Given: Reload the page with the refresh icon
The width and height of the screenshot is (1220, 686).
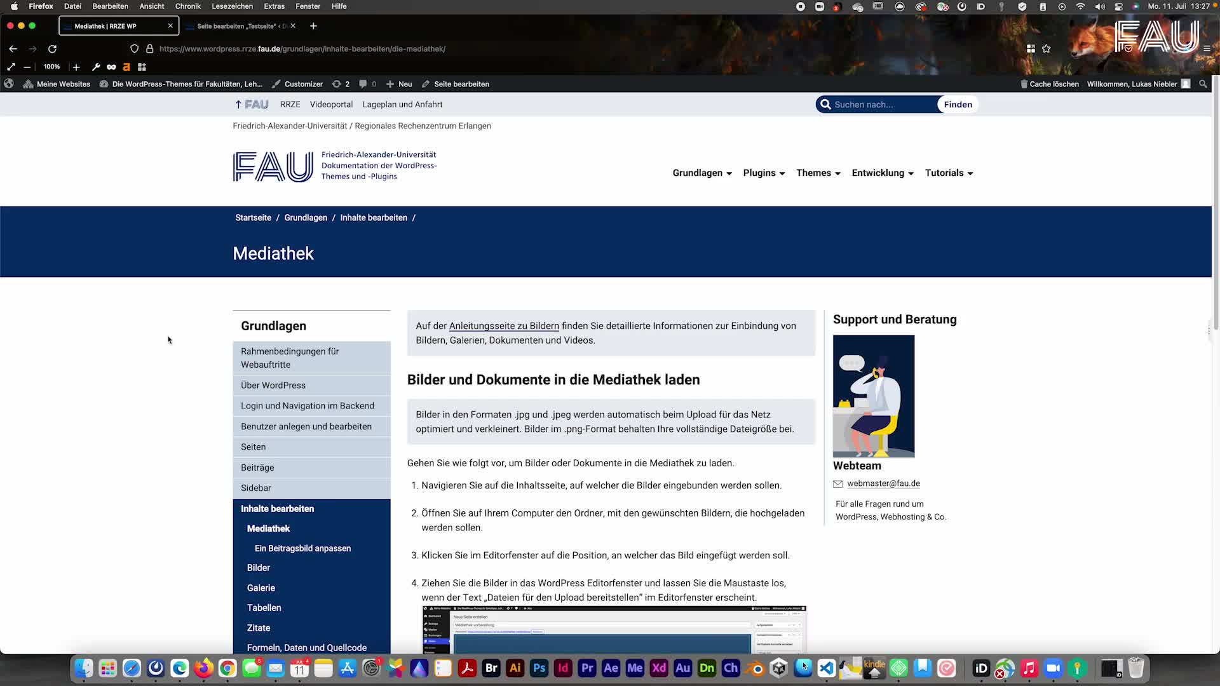Looking at the screenshot, I should [53, 49].
